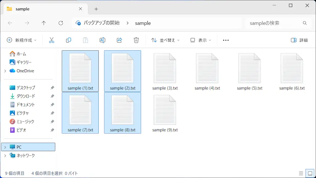The width and height of the screenshot is (316, 178).
Task: Click the Delete trash can icon
Action: 136,40
